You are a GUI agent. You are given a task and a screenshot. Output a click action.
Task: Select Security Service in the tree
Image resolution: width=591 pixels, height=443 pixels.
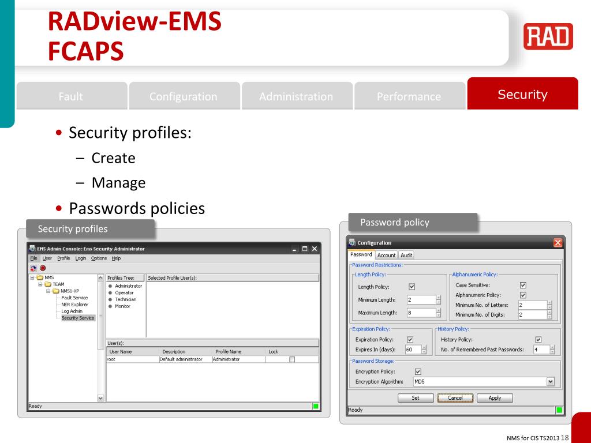tap(78, 318)
